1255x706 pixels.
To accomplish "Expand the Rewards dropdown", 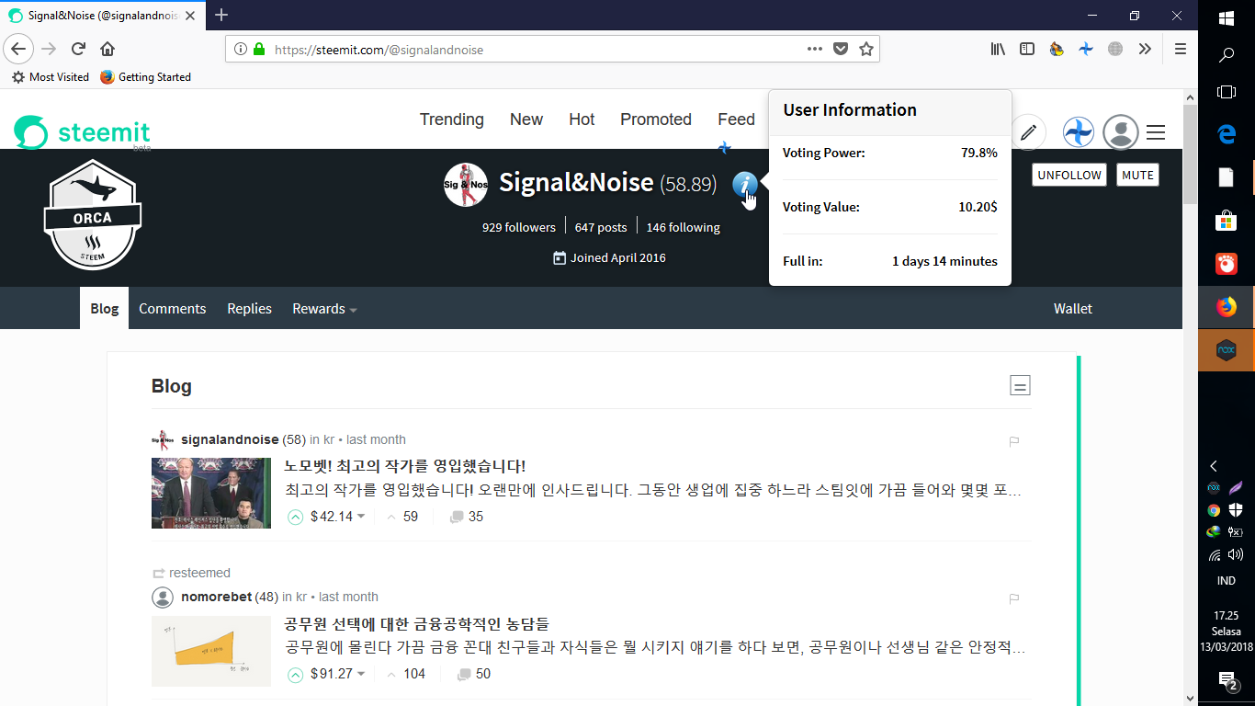I will point(324,309).
